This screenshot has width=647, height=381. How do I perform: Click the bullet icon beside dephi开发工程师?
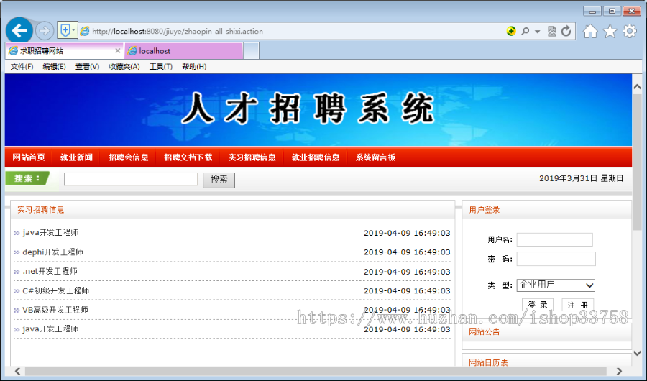[17, 252]
